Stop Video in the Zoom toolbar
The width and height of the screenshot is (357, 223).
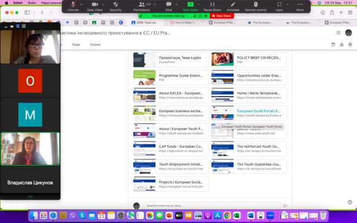[x=95, y=7]
